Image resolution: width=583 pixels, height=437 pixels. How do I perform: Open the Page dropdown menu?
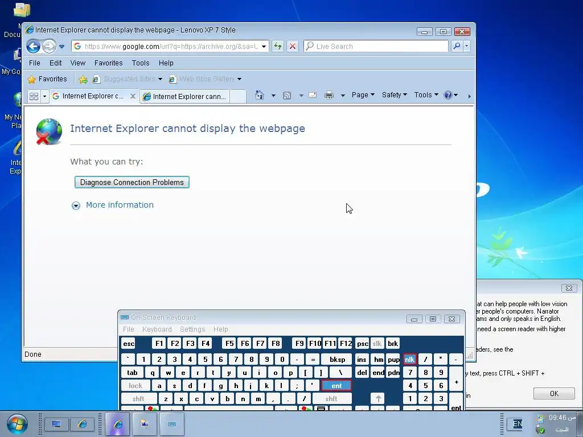coord(363,95)
